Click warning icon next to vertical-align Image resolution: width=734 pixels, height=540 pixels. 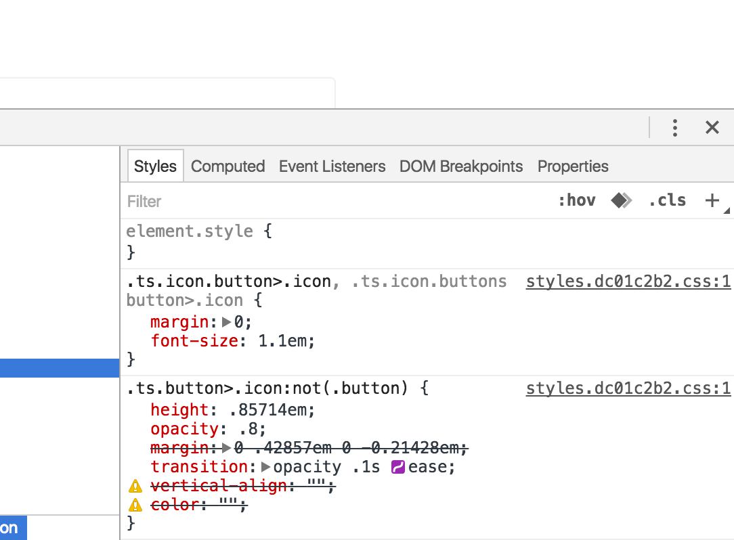coord(135,486)
